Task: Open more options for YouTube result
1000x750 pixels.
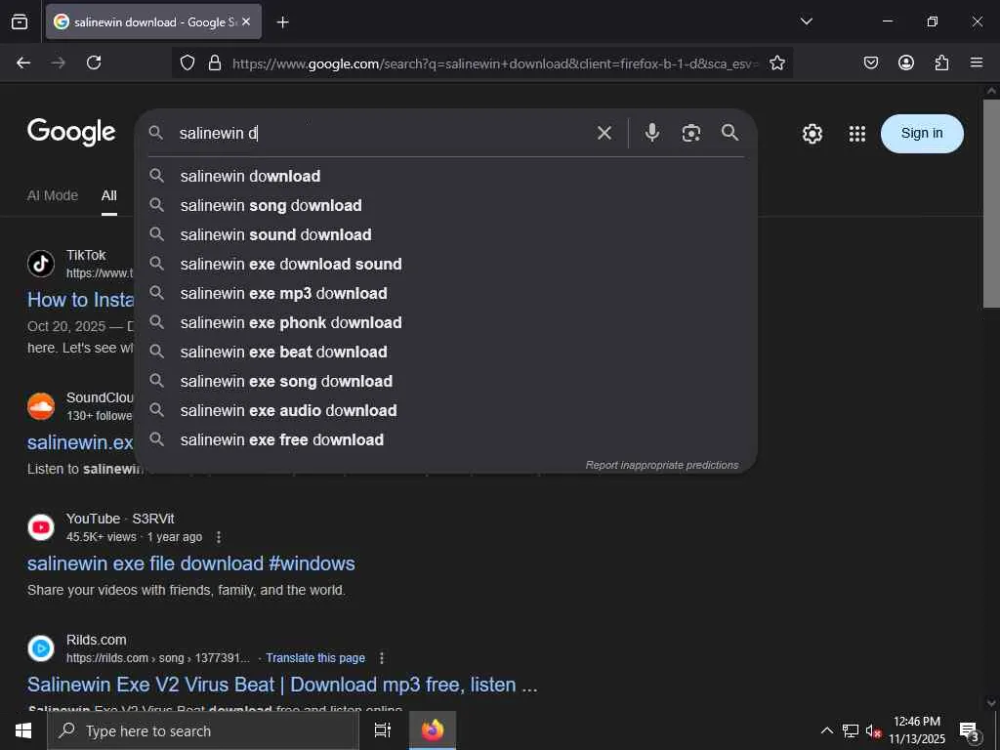Action: [x=218, y=537]
